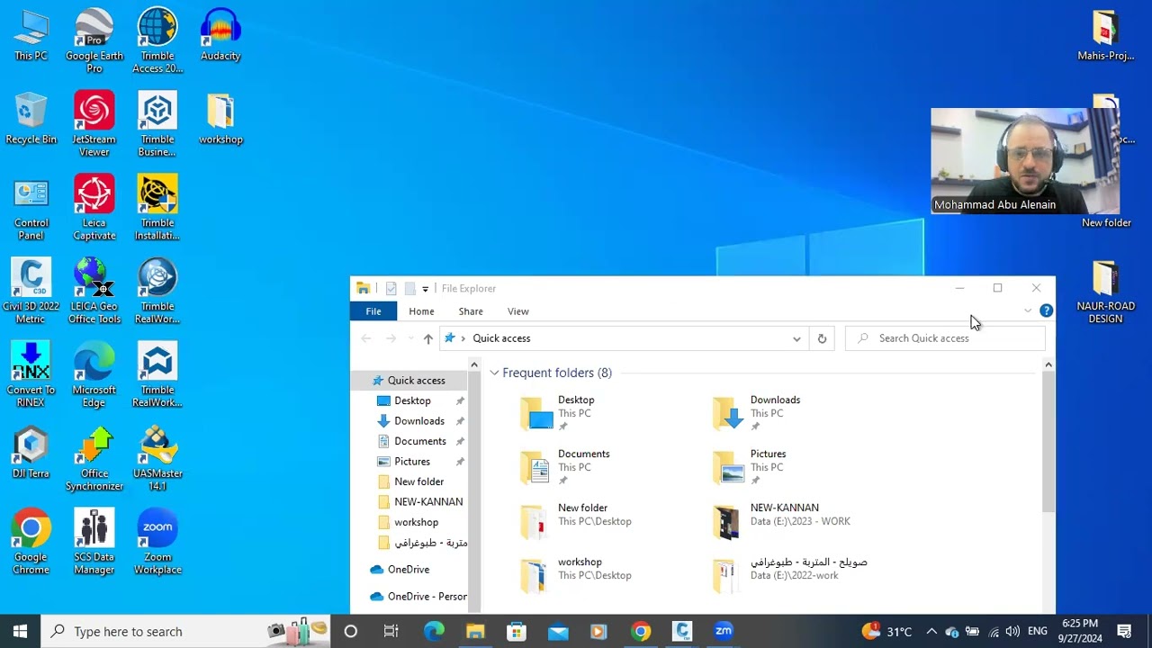The height and width of the screenshot is (648, 1152).
Task: Switch to the Home ribbon tab
Action: tap(421, 311)
